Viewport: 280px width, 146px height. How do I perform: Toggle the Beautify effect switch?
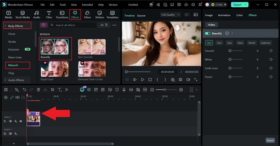click(x=208, y=33)
